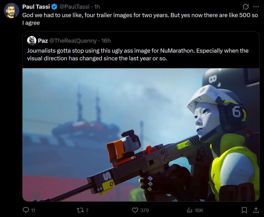Open the share icon for this tweet
264x217 pixels.
coord(256,210)
